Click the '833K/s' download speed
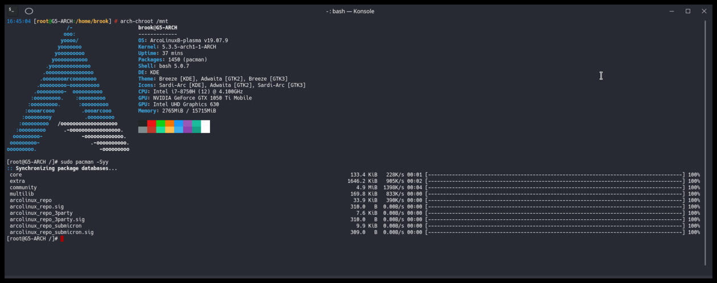 [x=395, y=194]
